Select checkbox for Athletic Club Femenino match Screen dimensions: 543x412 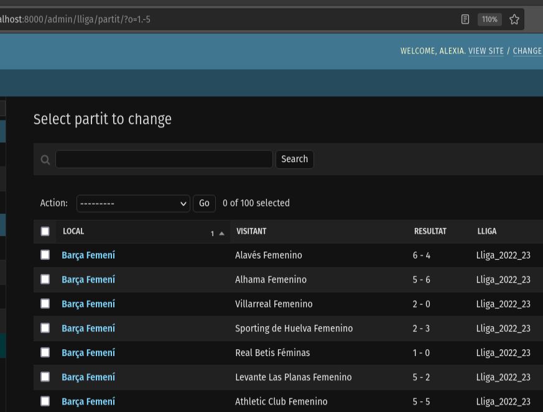[x=45, y=401]
